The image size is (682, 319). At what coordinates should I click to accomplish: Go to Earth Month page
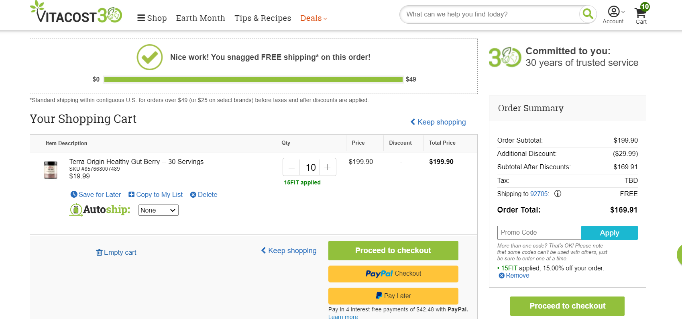pyautogui.click(x=200, y=18)
